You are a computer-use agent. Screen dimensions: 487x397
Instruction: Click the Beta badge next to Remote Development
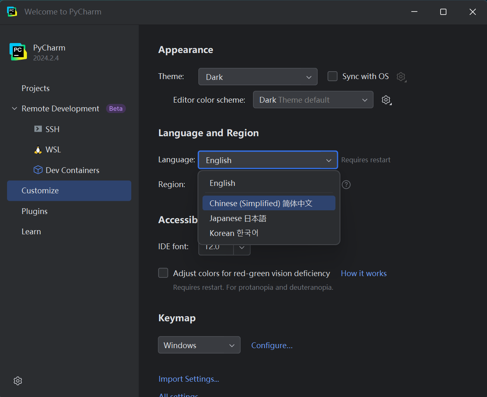point(116,108)
